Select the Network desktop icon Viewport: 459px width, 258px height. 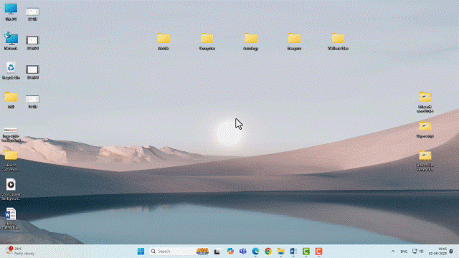click(11, 41)
